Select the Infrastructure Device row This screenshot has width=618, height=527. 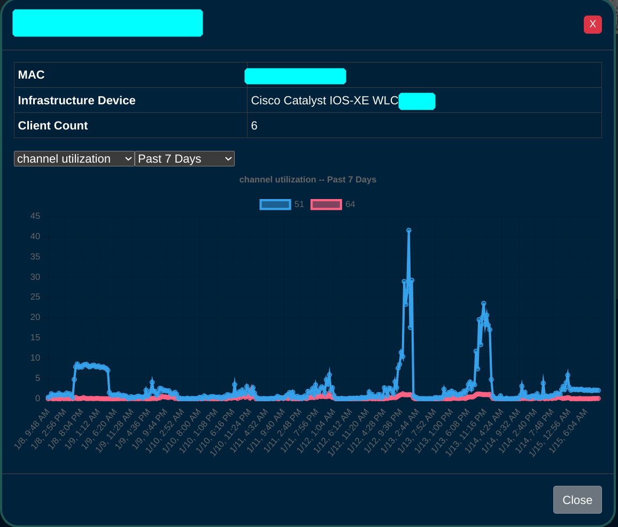point(76,100)
